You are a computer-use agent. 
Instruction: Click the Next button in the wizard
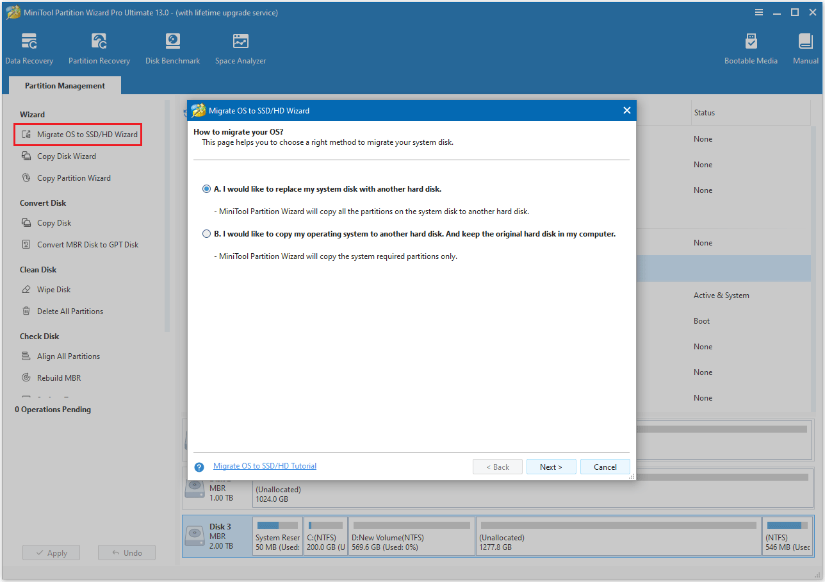point(551,467)
